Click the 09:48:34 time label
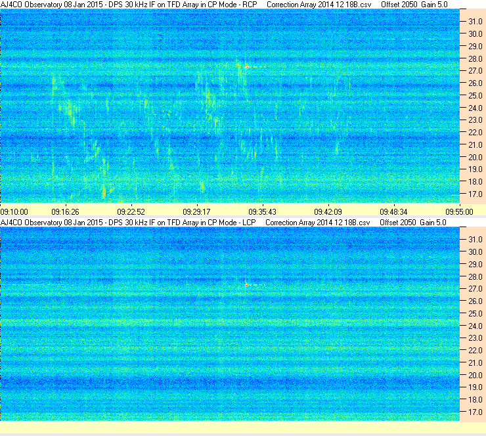The height and width of the screenshot is (436, 486). click(x=393, y=212)
